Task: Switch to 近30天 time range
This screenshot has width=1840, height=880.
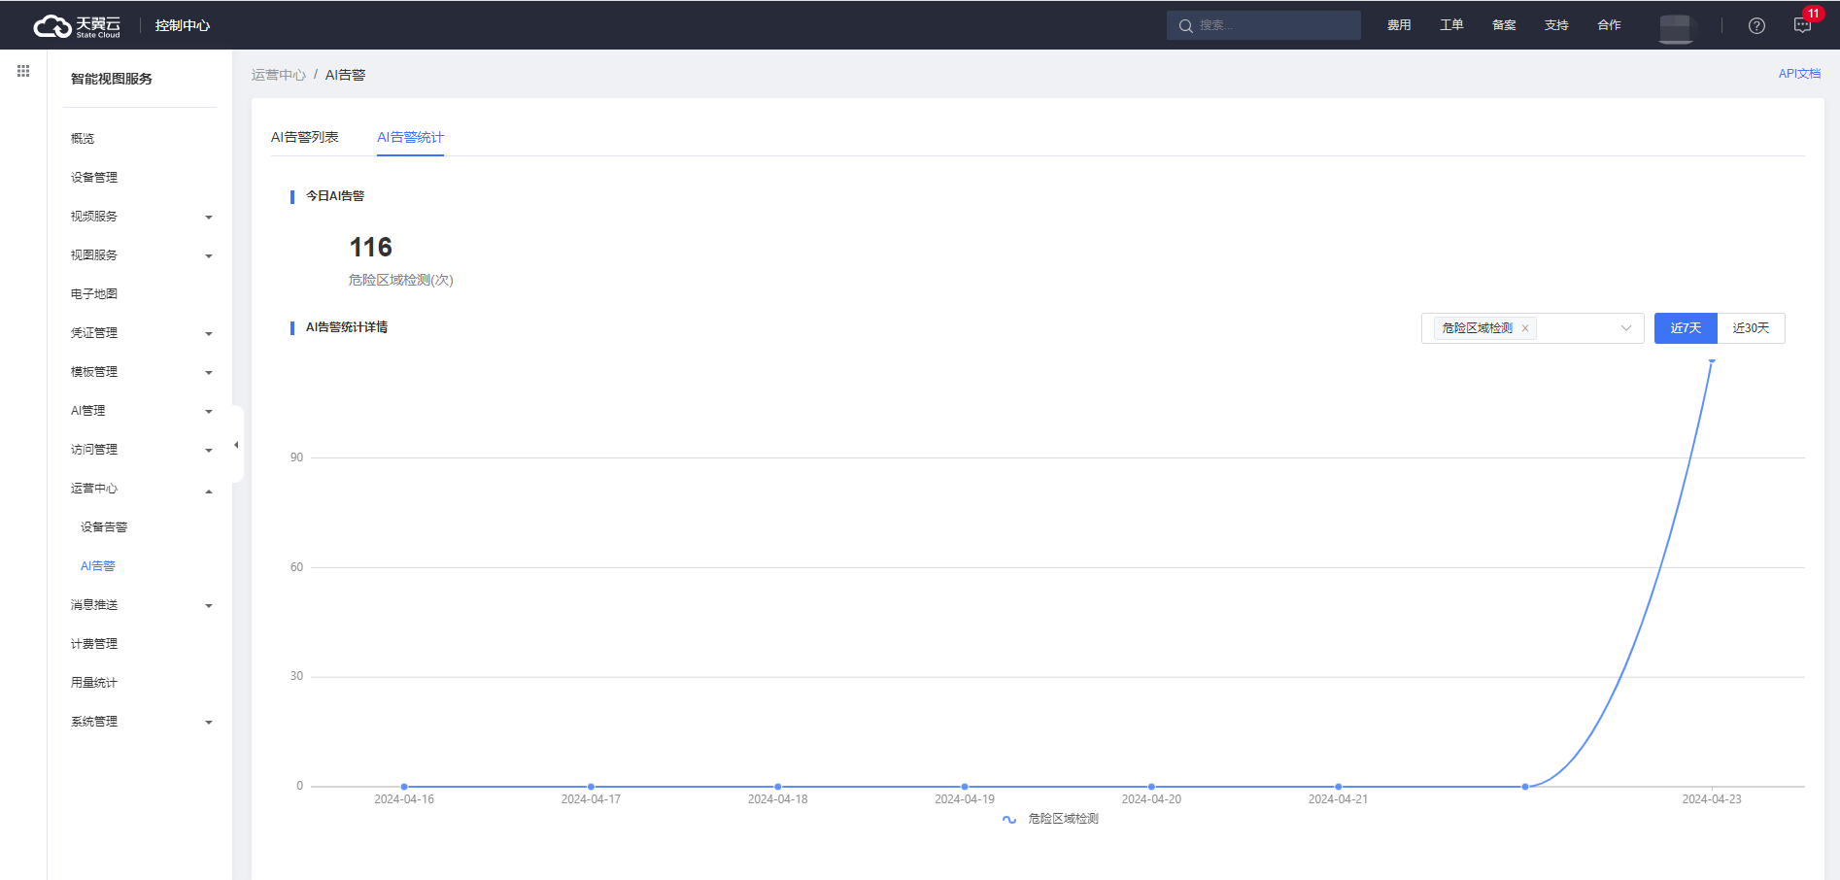Action: tap(1751, 328)
